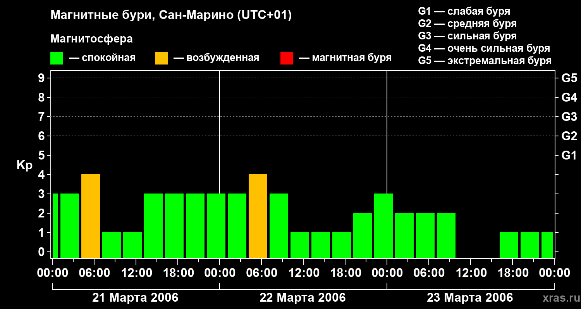Select the chart title "Магнитные бури, Сан-Марино (UTC+01)"
581x309 pixels.
coord(171,15)
